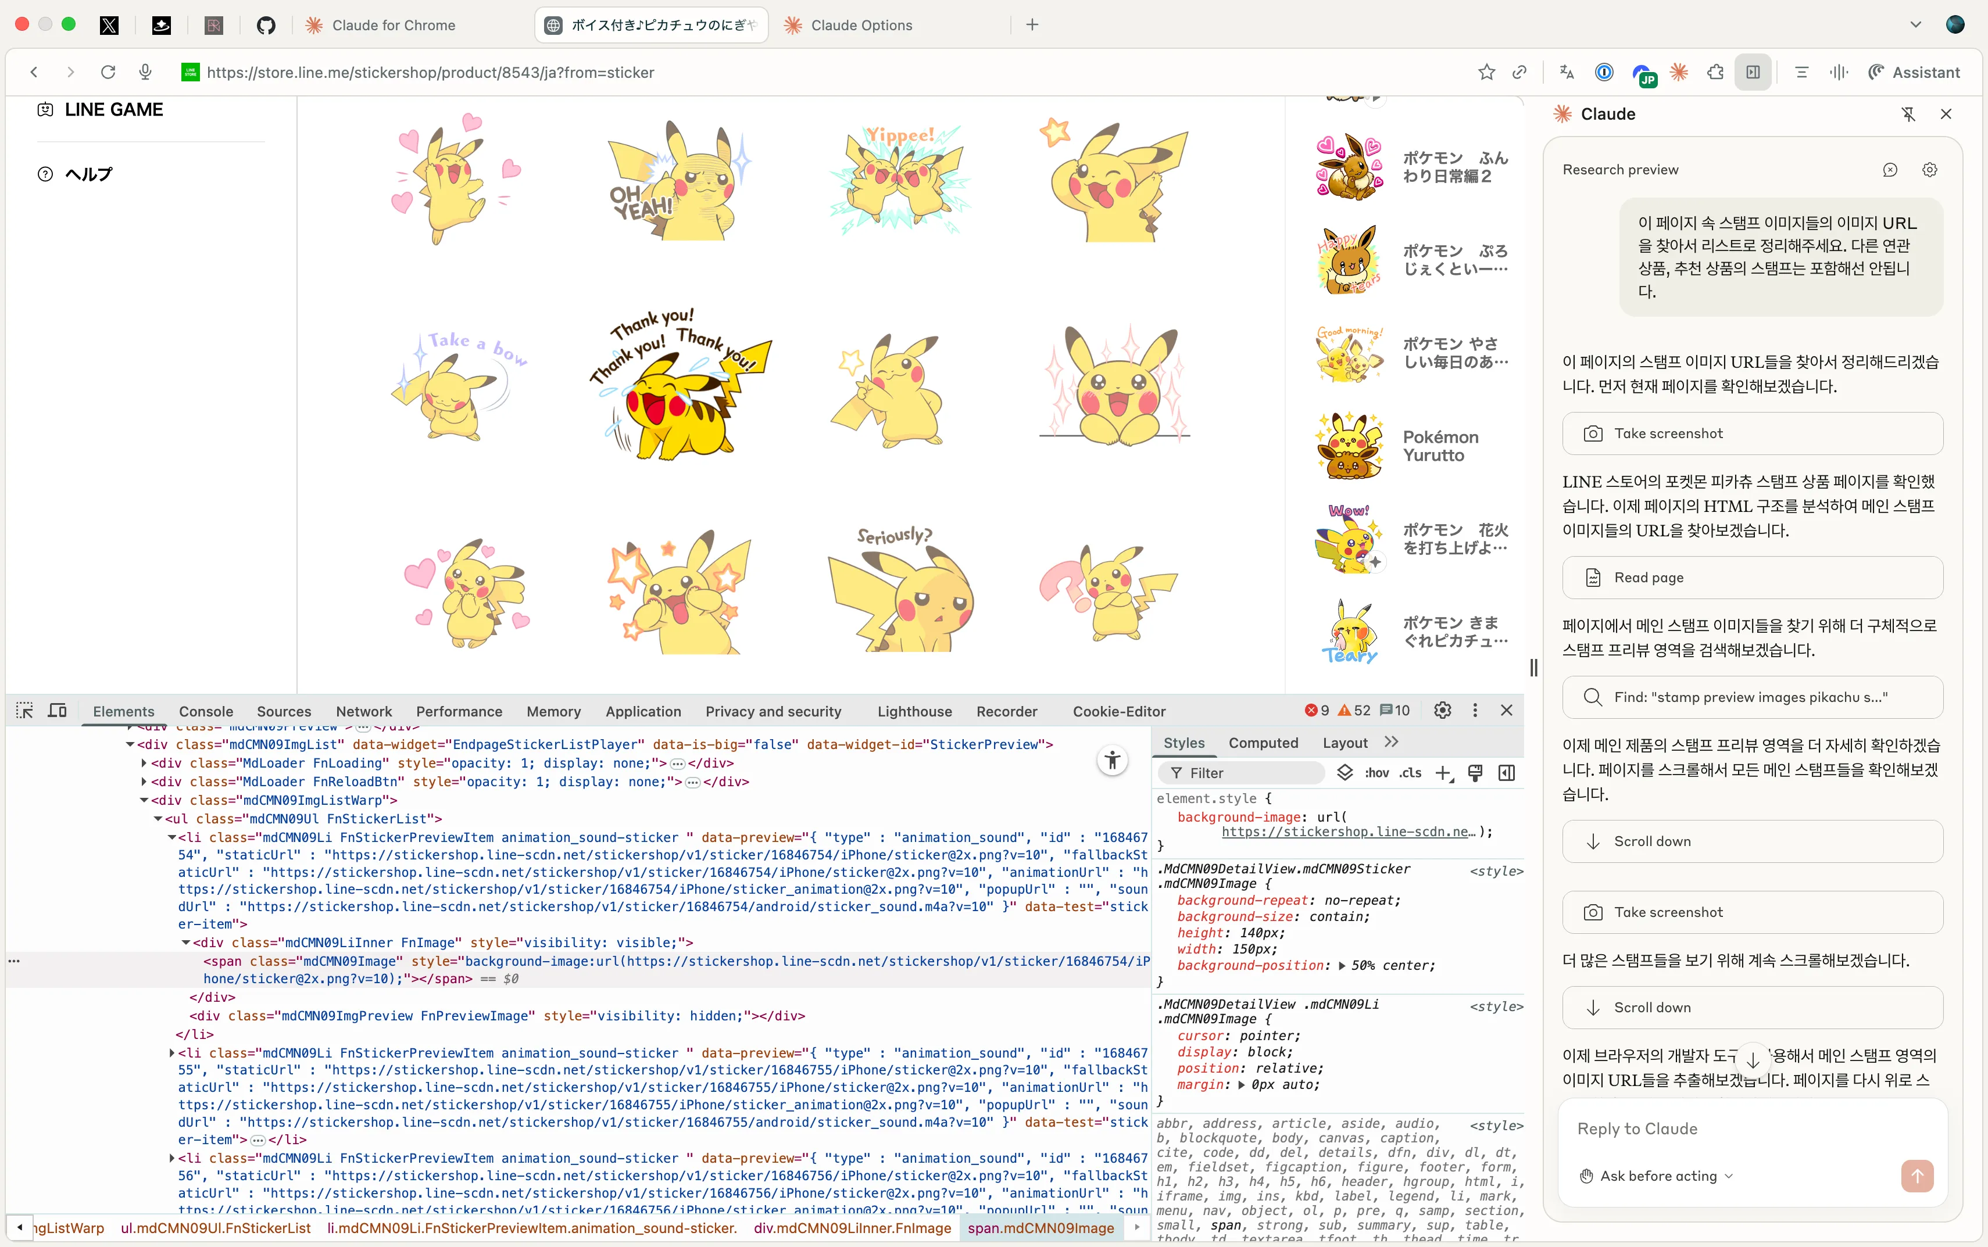1988x1247 pixels.
Task: Click the rendering emulations paintbrush icon
Action: tap(1475, 773)
